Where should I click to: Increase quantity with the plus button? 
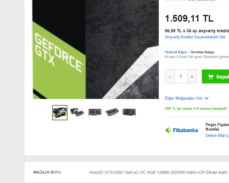pyautogui.click(x=192, y=76)
